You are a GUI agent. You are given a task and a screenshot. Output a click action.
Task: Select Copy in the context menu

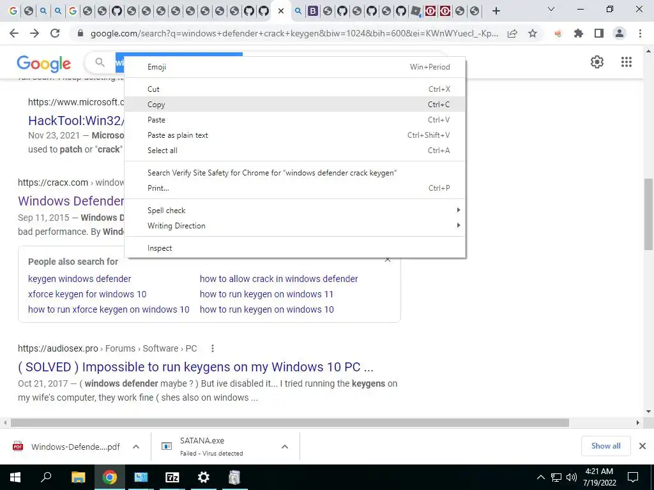pos(295,105)
